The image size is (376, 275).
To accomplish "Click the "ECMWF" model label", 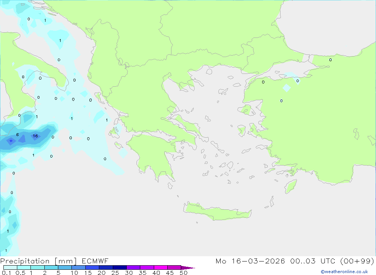I will [x=95, y=261].
